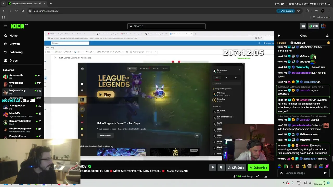Open the Kick hamburger sidebar menu
This screenshot has width=333, height=187.
coord(5,26)
